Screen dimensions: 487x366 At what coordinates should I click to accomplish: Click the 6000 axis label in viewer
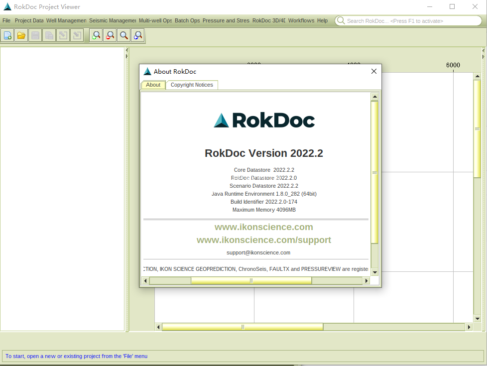[453, 65]
